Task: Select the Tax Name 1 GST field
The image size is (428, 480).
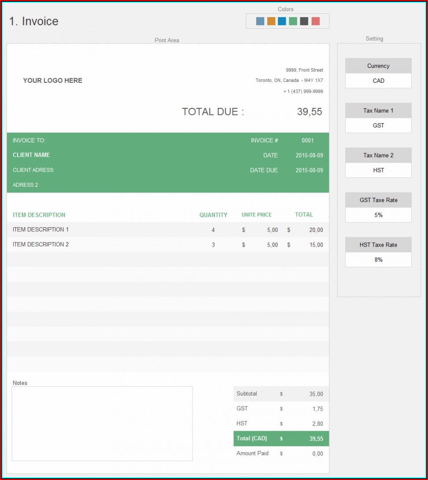Action: (x=378, y=126)
